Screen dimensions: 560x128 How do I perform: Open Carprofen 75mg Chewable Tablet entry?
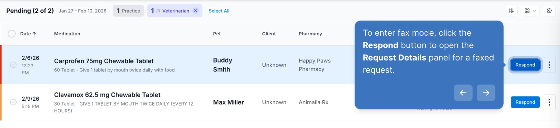[x=104, y=61]
